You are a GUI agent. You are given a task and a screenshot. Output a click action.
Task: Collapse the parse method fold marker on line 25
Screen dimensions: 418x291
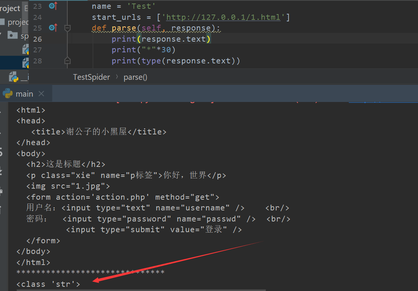tap(67, 28)
